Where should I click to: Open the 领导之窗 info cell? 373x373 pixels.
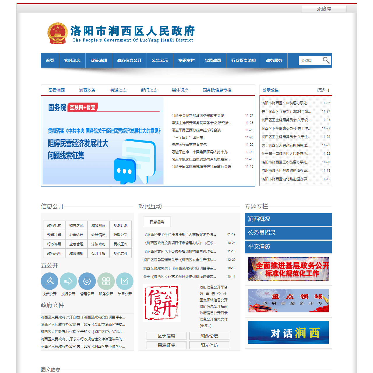pyautogui.click(x=76, y=226)
